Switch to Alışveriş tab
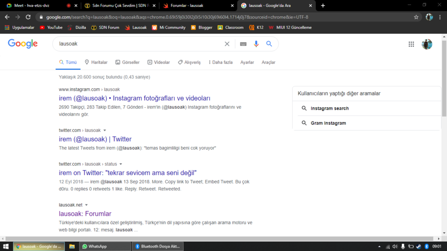Image resolution: width=447 pixels, height=251 pixels. pyautogui.click(x=189, y=63)
